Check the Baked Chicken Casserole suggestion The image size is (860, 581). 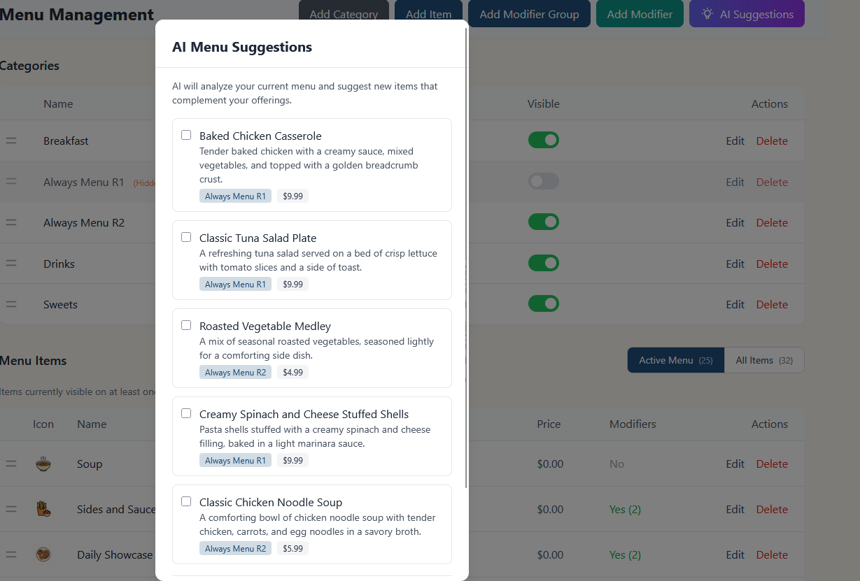(x=186, y=134)
